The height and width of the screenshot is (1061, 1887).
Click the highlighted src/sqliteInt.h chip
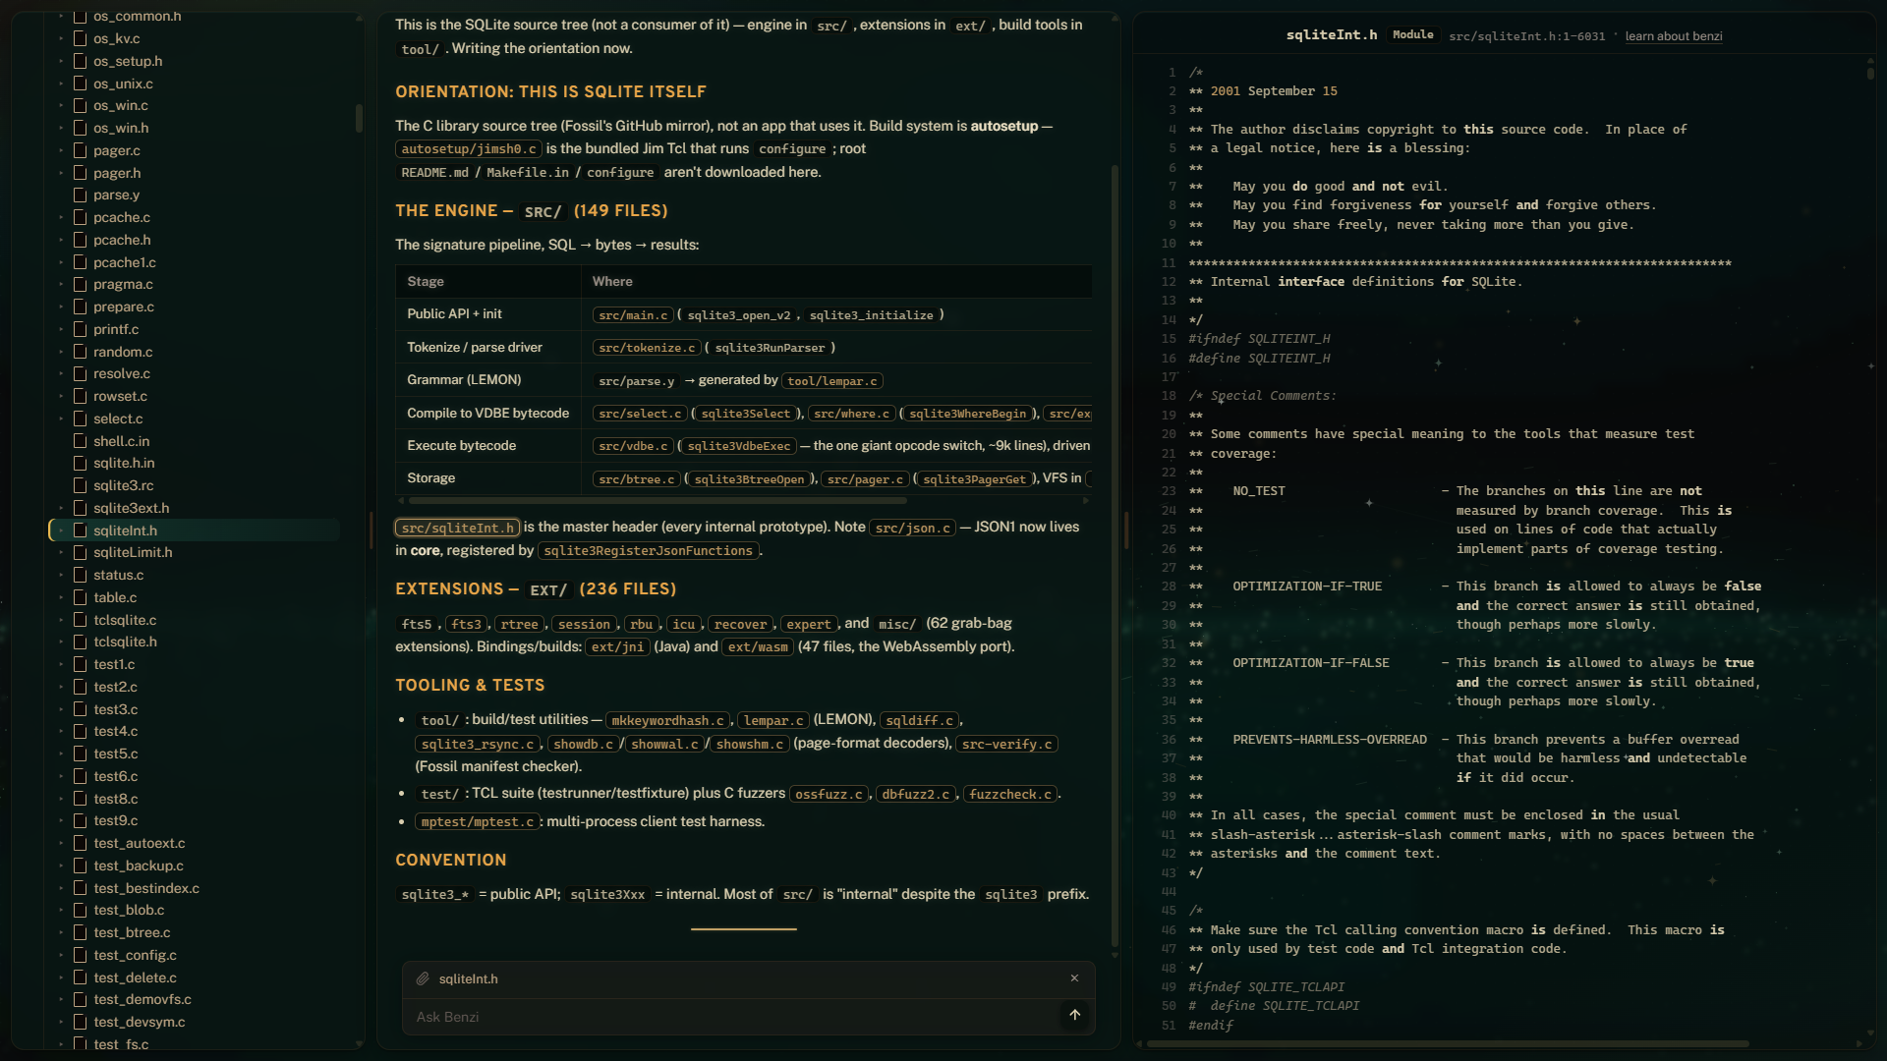coord(457,529)
